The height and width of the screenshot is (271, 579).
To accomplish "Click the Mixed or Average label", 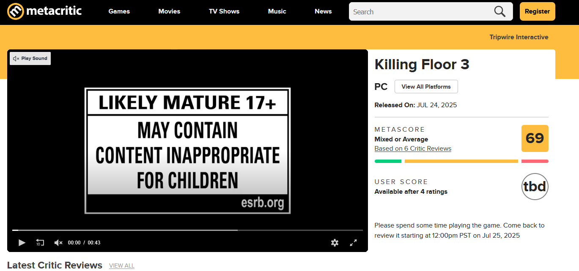I will coord(401,139).
